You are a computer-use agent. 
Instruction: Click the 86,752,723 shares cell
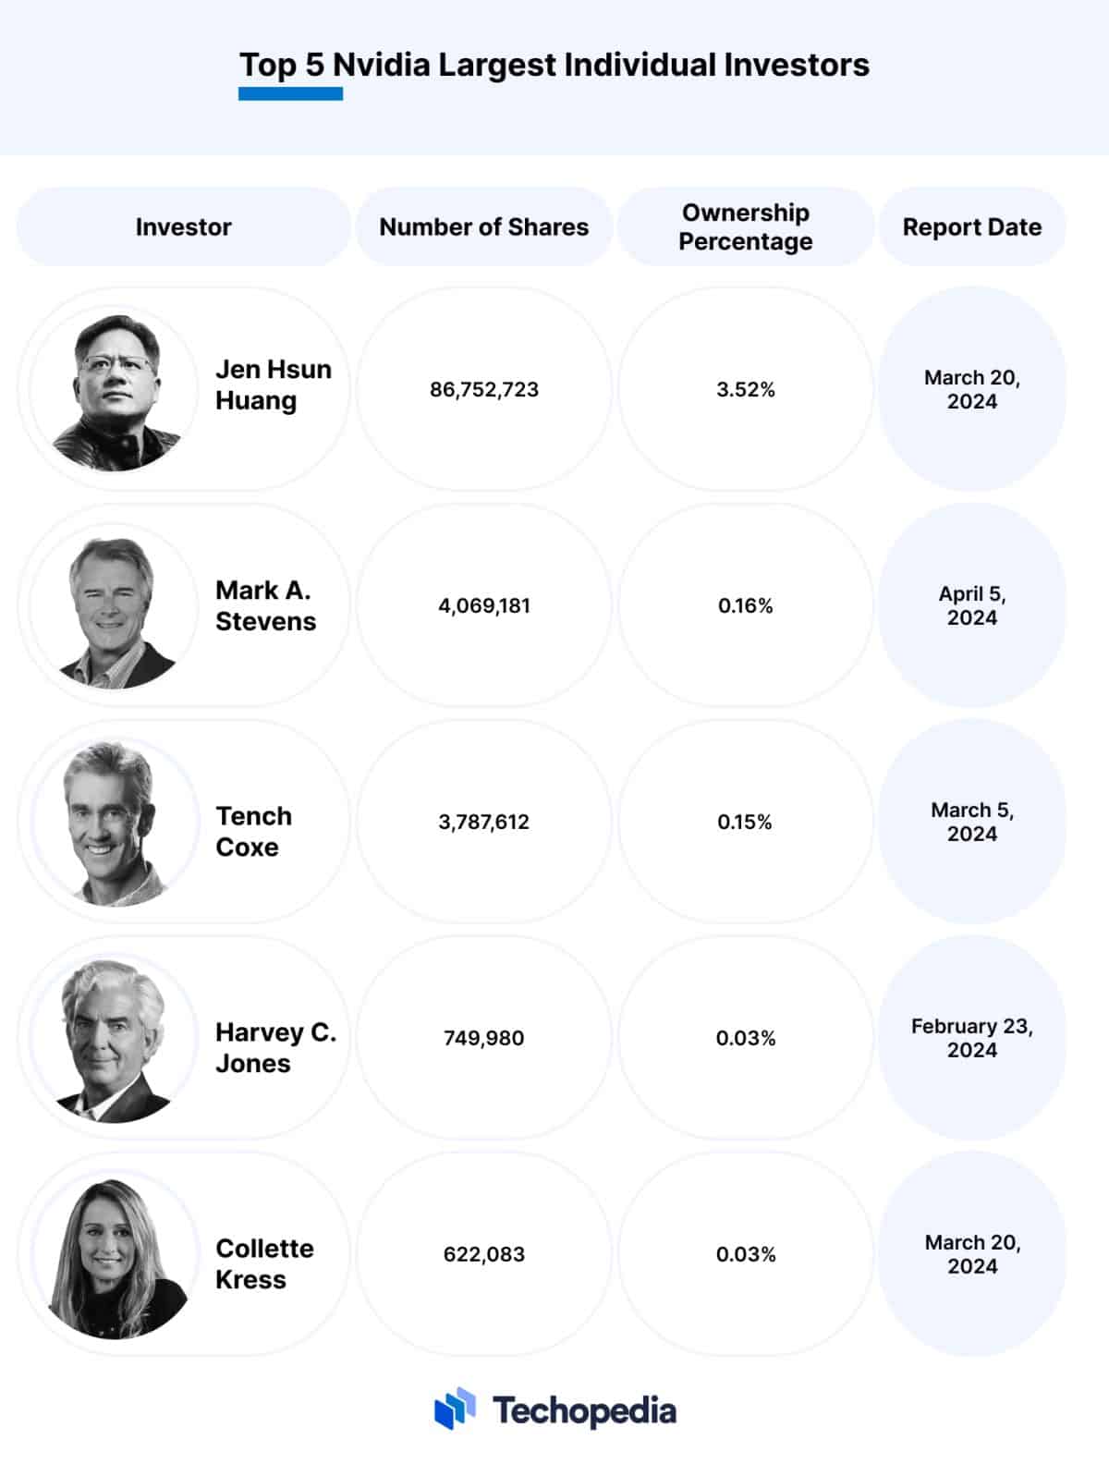484,389
